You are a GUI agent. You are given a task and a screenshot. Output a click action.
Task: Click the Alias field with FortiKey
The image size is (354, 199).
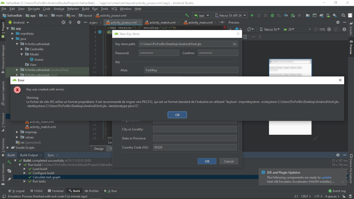pos(191,70)
